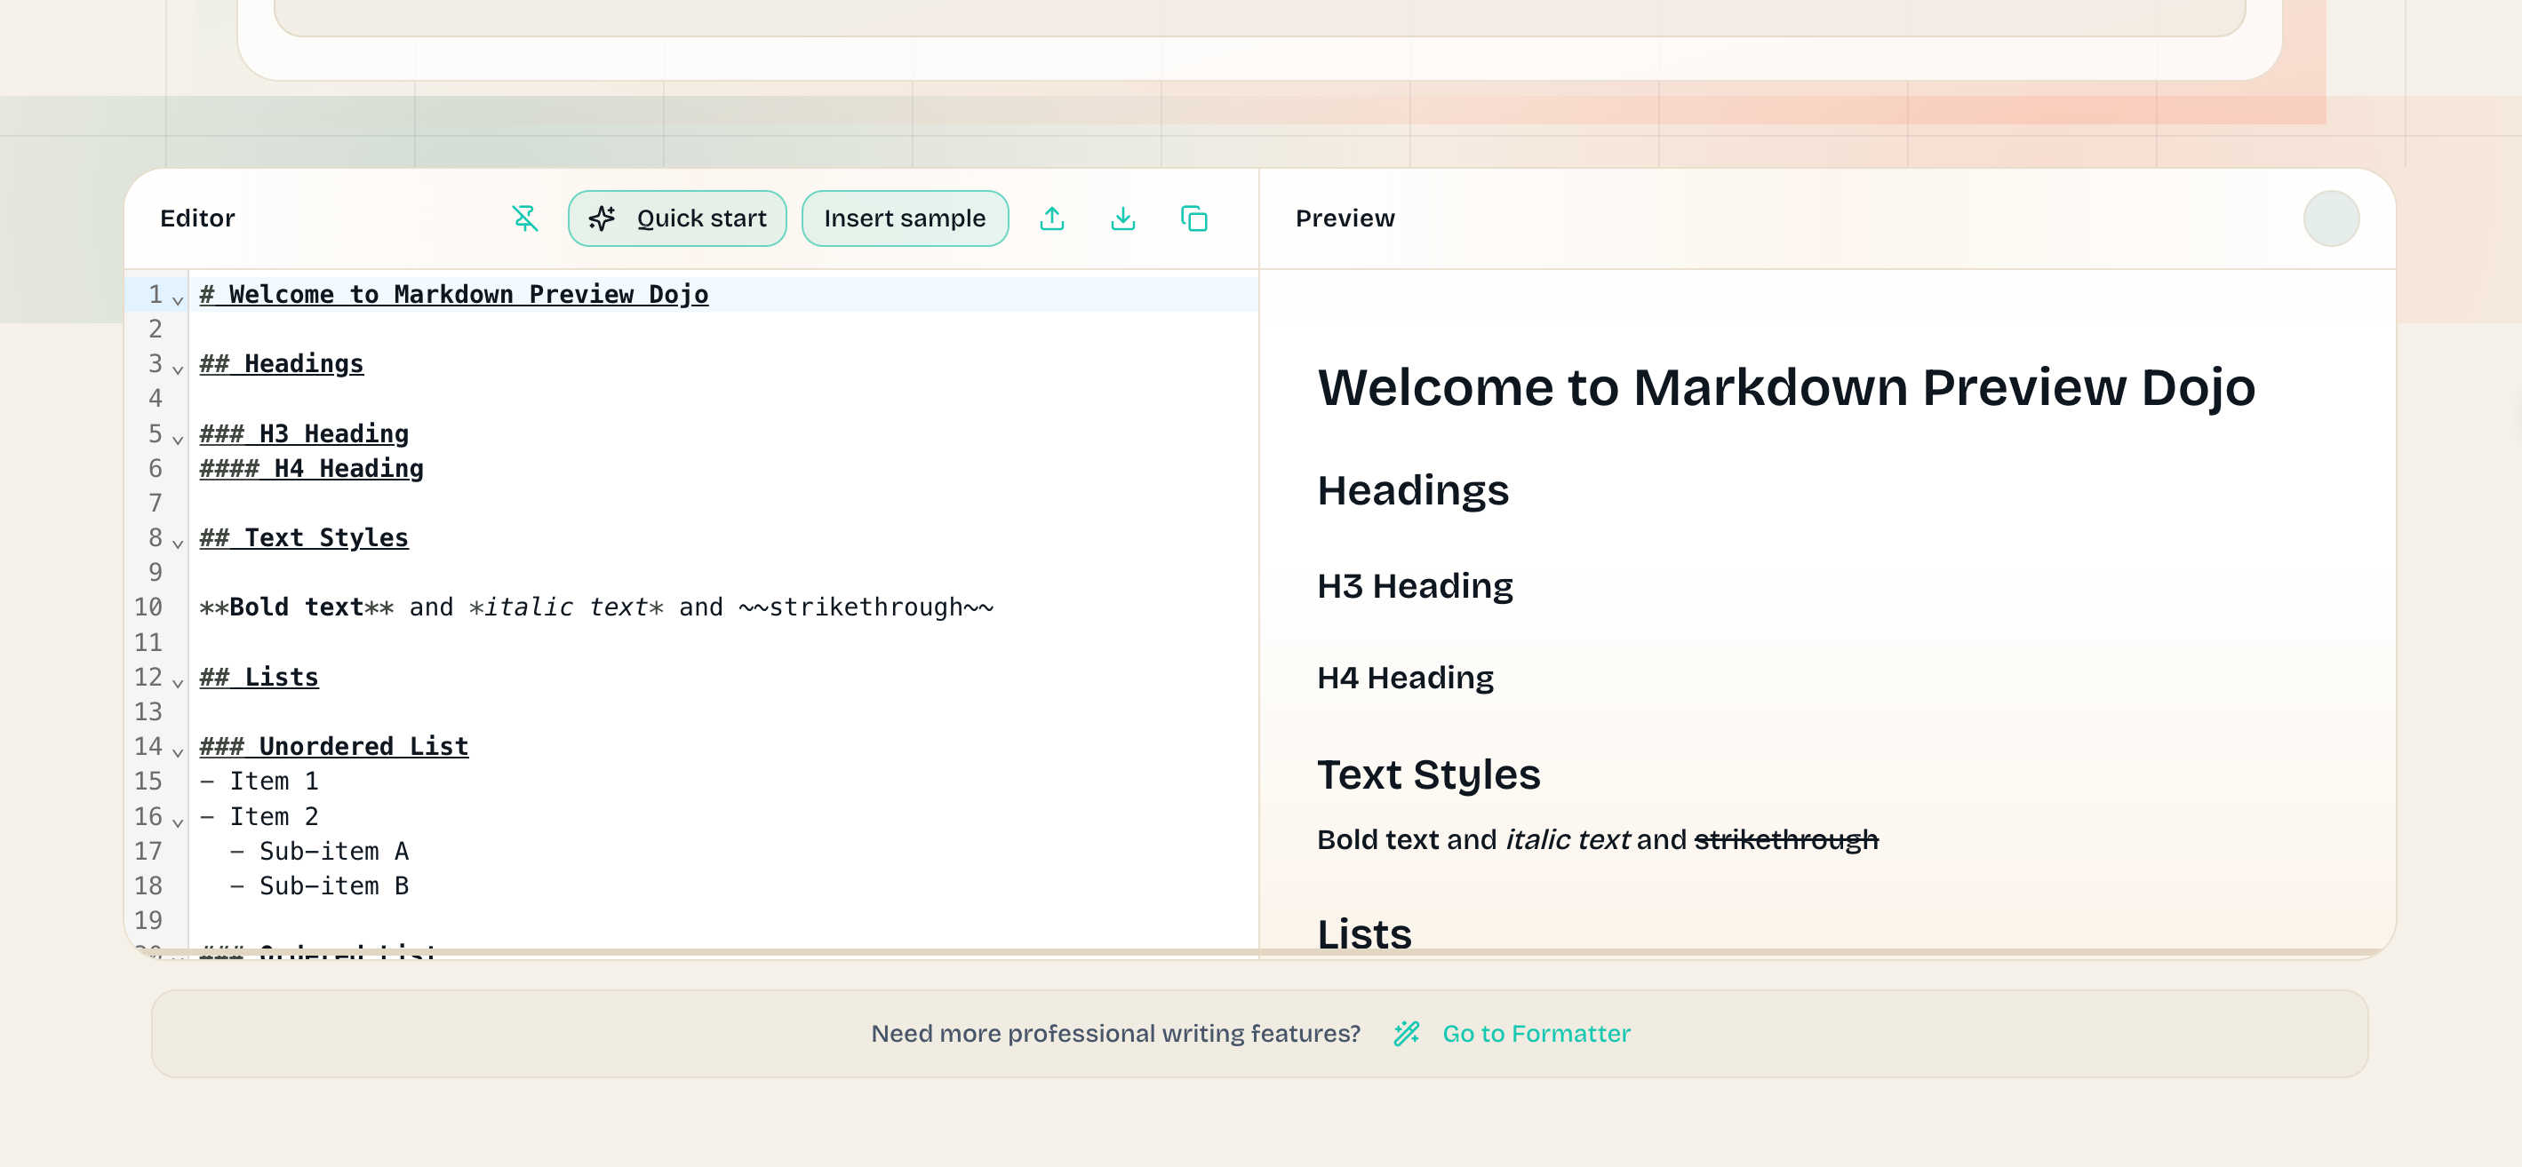
Task: Click the fold chevron on line 1
Action: click(x=176, y=298)
